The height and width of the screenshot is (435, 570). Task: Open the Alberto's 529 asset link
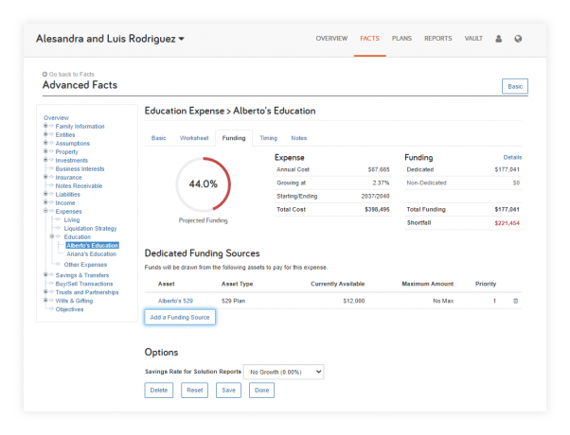pos(175,301)
